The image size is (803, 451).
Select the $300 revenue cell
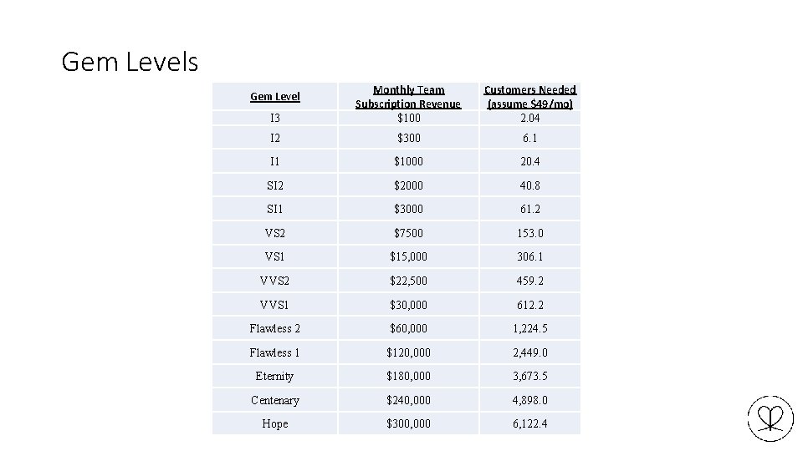click(x=409, y=138)
